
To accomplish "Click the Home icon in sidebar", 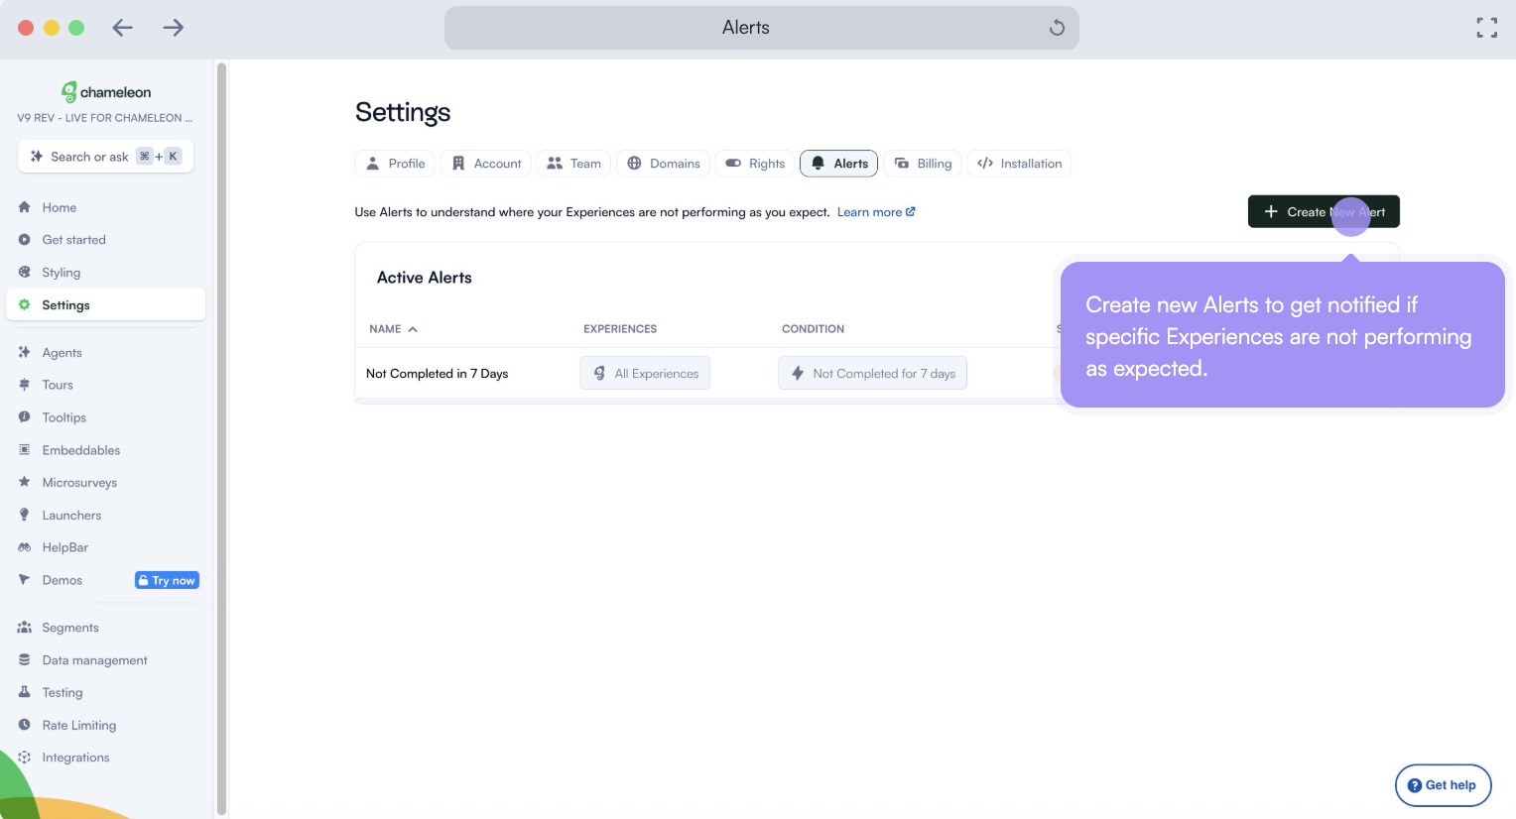I will [x=24, y=207].
